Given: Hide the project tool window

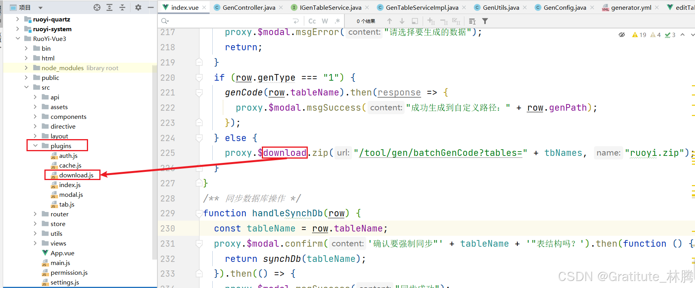Looking at the screenshot, I should pyautogui.click(x=150, y=7).
